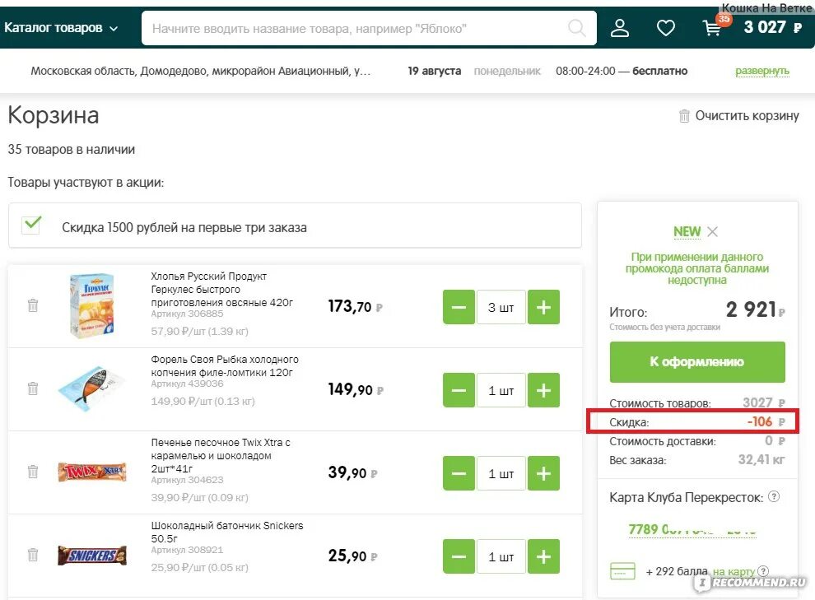815x600 pixels.
Task: Click 1 шт quantity field for Twix
Action: (501, 474)
